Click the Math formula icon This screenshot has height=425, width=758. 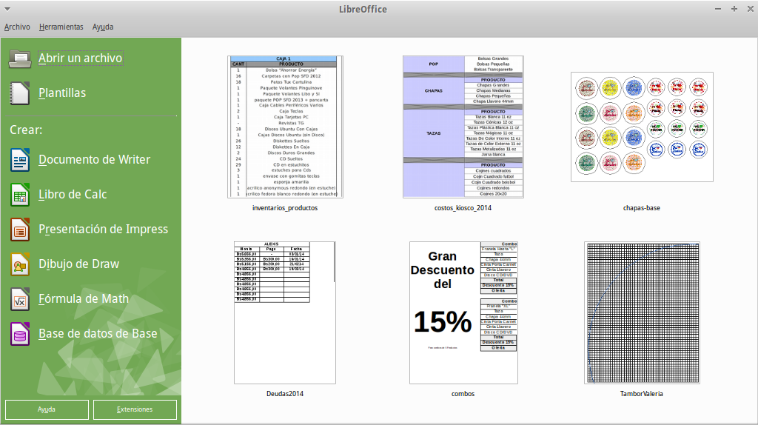[20, 299]
